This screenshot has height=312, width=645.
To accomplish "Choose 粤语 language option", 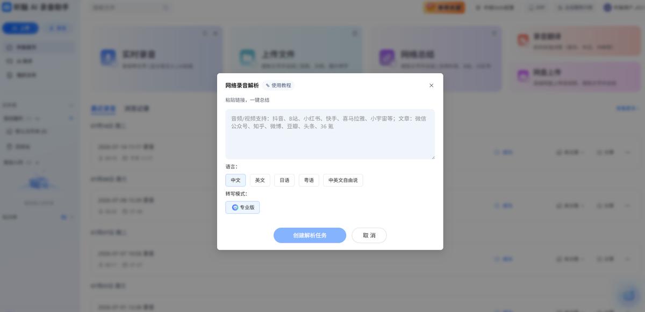I will (x=309, y=180).
